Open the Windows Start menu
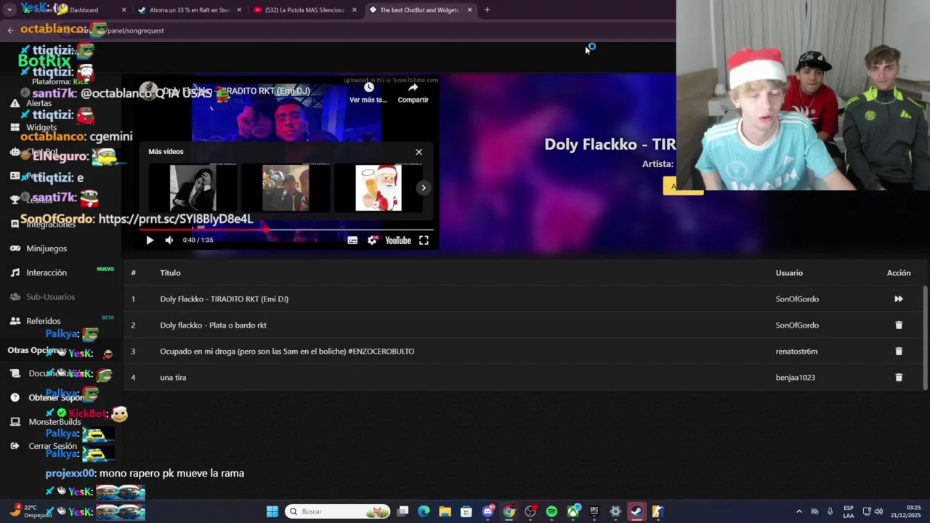The image size is (930, 523). click(272, 511)
